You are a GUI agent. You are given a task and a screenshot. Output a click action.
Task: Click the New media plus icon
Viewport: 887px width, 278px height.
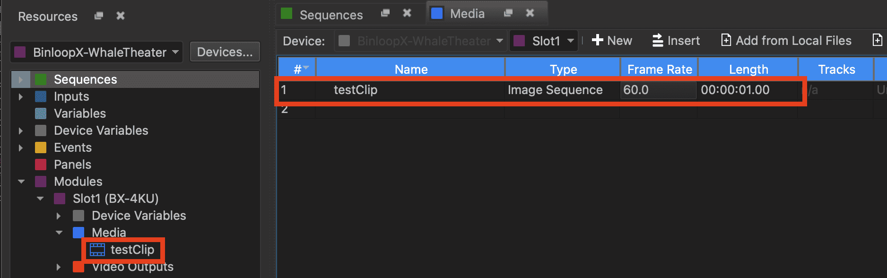point(598,40)
